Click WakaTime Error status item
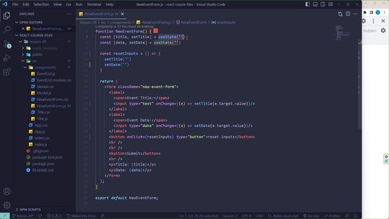 81,216
